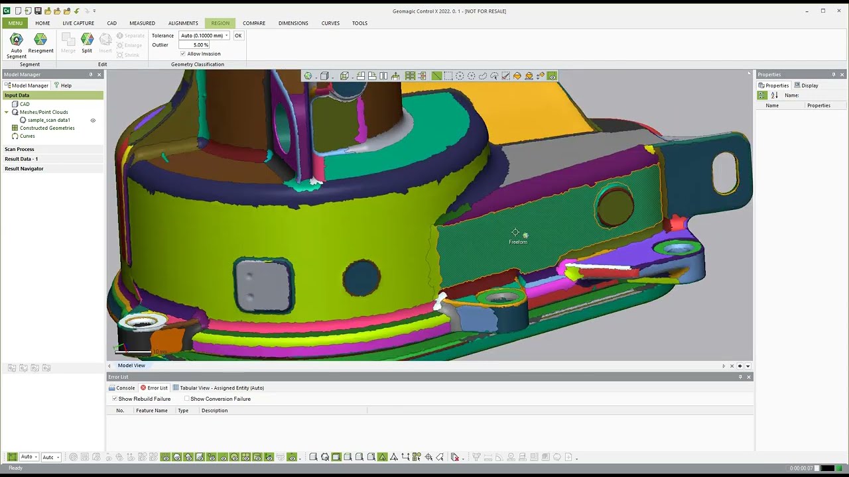The height and width of the screenshot is (477, 849).
Task: Enable Show Conversion Failure checkbox
Action: pyautogui.click(x=187, y=399)
